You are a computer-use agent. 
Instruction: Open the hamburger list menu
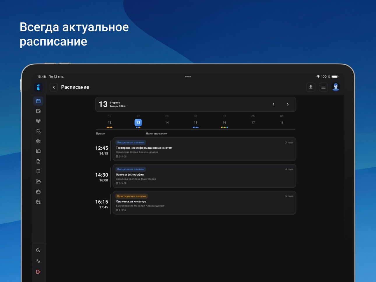323,87
